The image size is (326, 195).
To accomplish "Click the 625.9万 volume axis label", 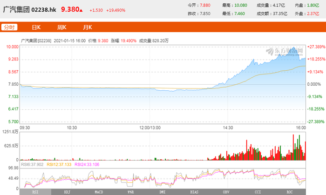I will click(x=11, y=146).
